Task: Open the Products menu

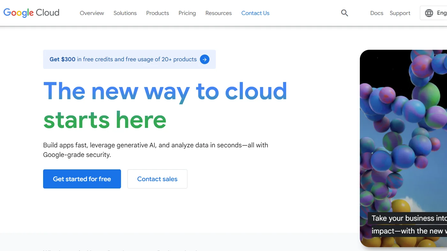Action: (158, 13)
